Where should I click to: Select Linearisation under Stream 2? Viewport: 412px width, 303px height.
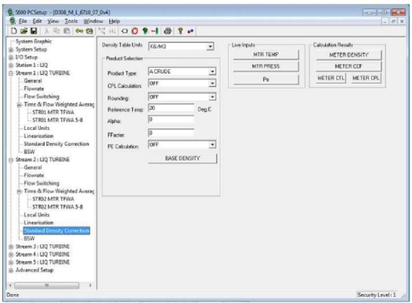point(39,223)
